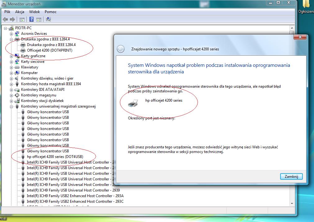Click scrollbar down arrow in device tree
The width and height of the screenshot is (314, 222).
292,204
